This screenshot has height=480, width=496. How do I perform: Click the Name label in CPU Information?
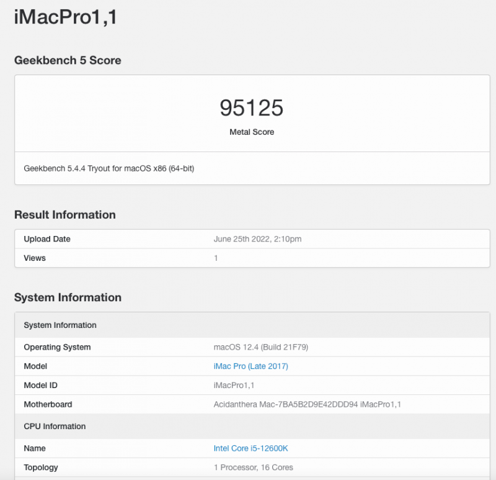click(35, 448)
